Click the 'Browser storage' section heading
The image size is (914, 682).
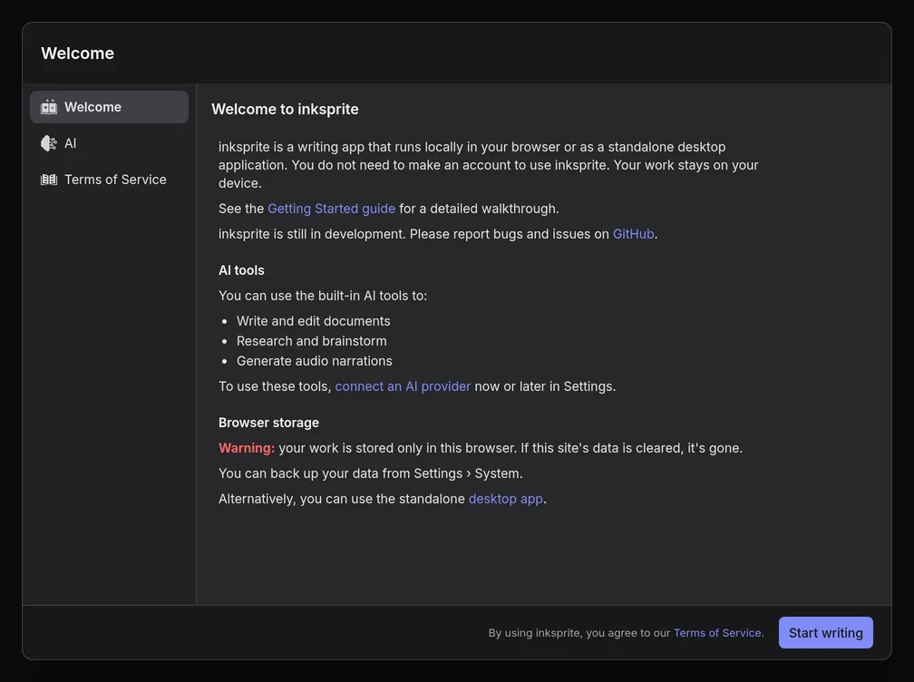[x=268, y=423]
